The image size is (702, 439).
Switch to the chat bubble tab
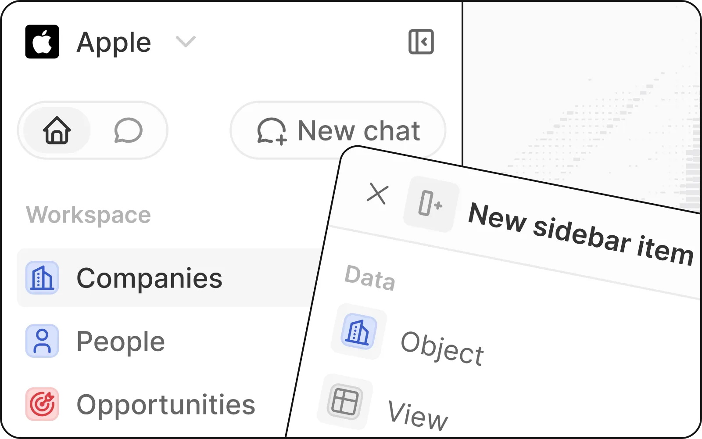pyautogui.click(x=128, y=130)
